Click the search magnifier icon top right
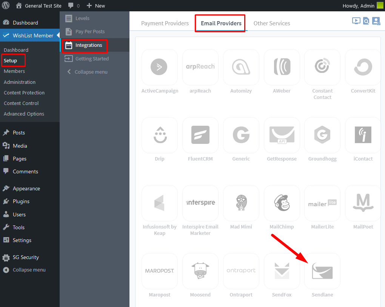 [366, 21]
